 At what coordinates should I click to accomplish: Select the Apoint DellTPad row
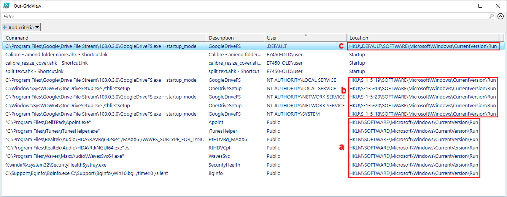pyautogui.click(x=48, y=122)
